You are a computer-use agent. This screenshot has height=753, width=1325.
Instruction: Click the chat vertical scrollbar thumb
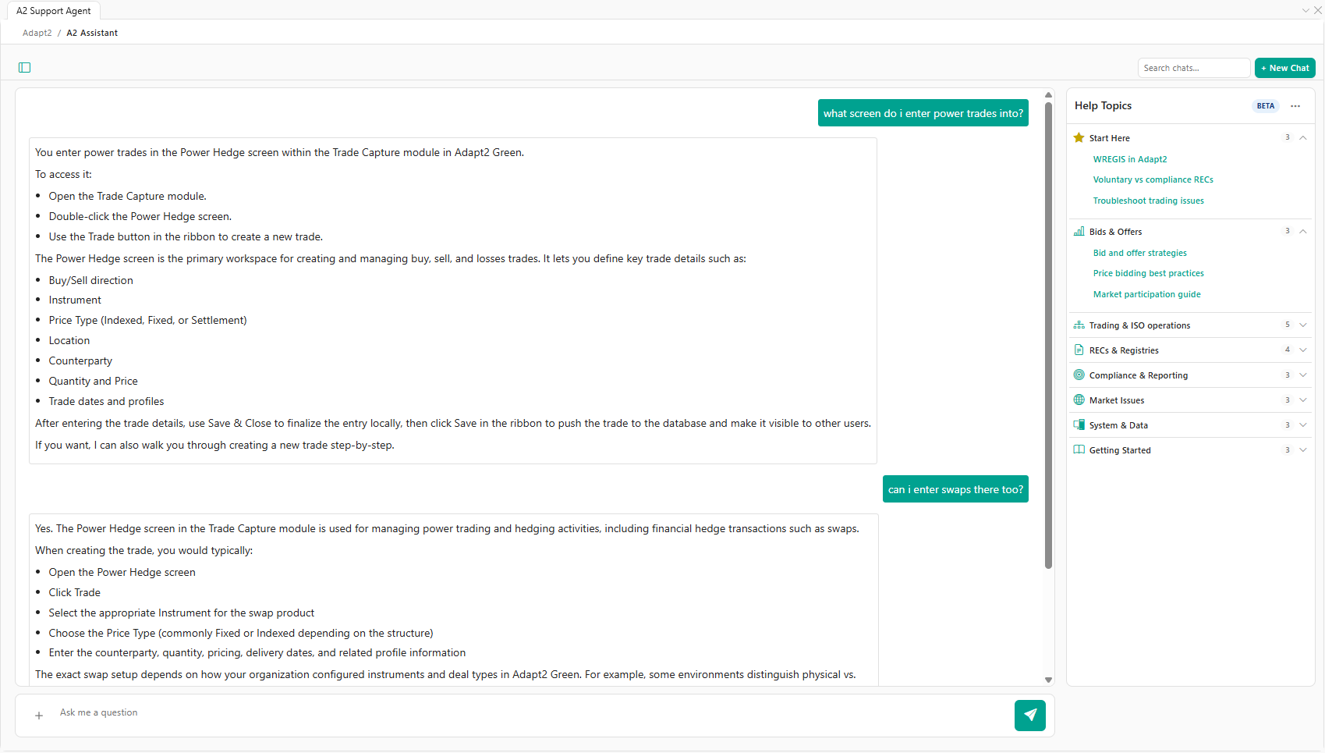click(x=1048, y=336)
